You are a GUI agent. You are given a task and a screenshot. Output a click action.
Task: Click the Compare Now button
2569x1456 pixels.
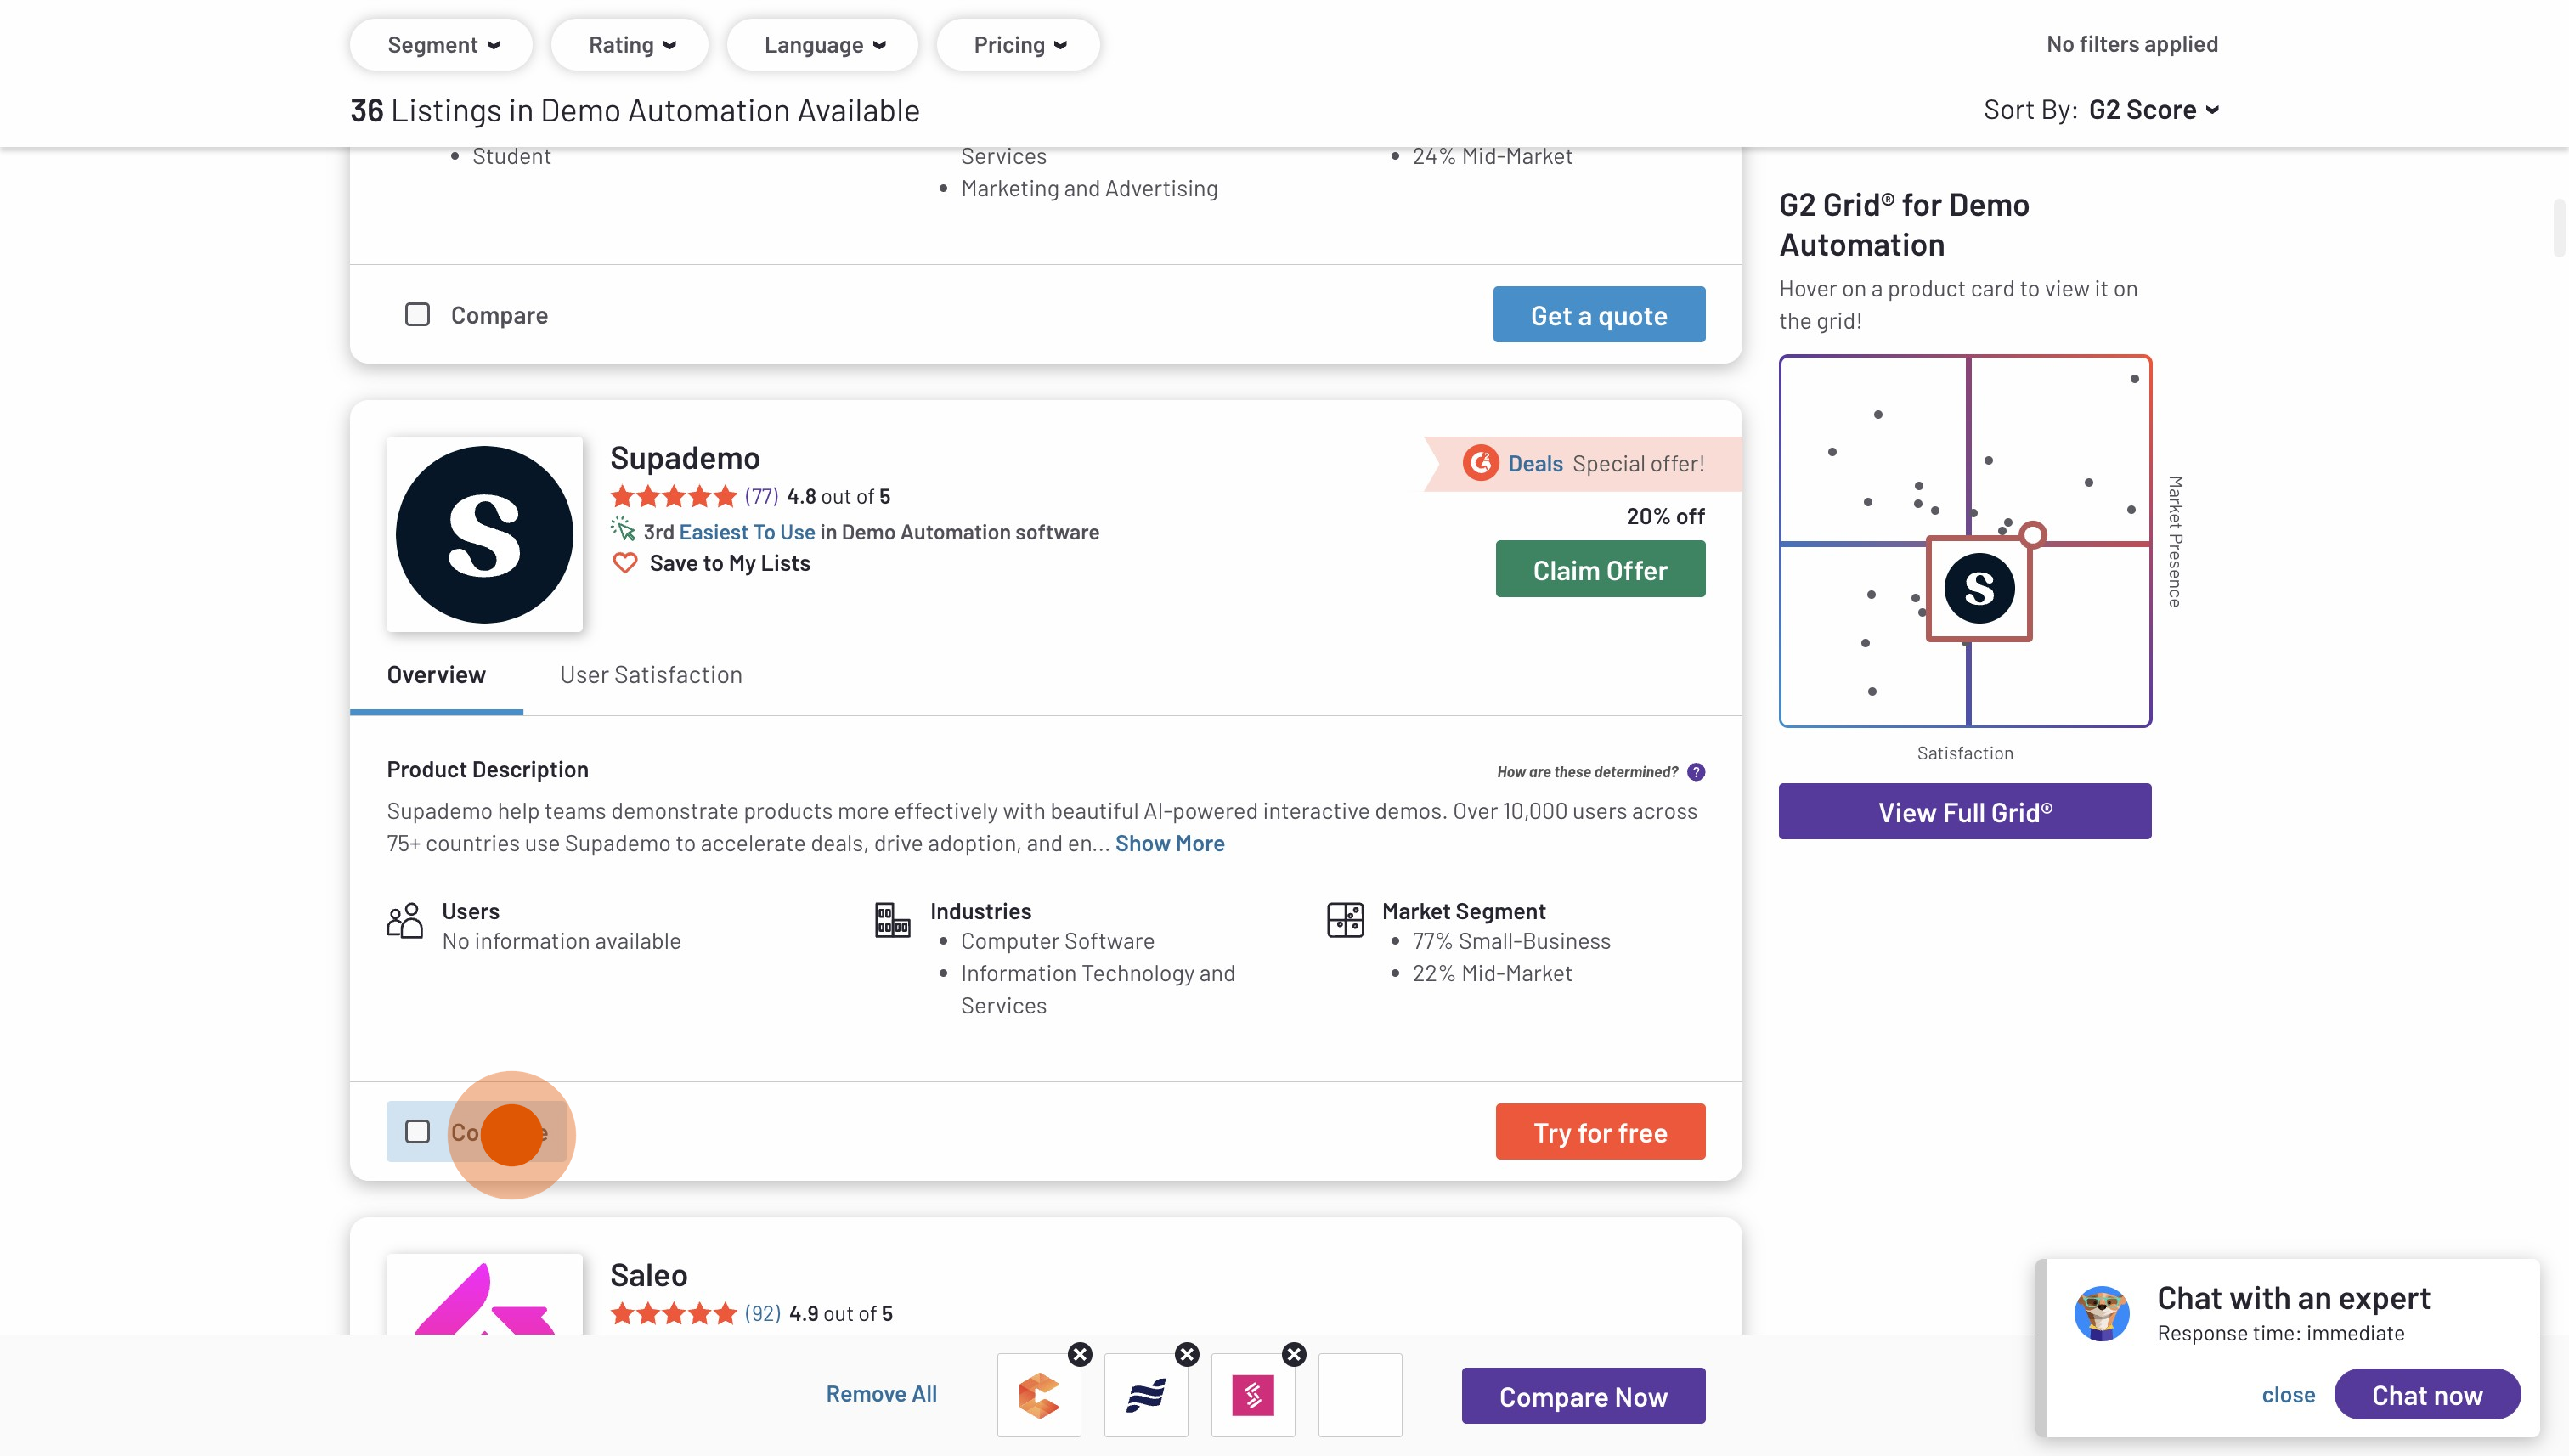(x=1583, y=1396)
